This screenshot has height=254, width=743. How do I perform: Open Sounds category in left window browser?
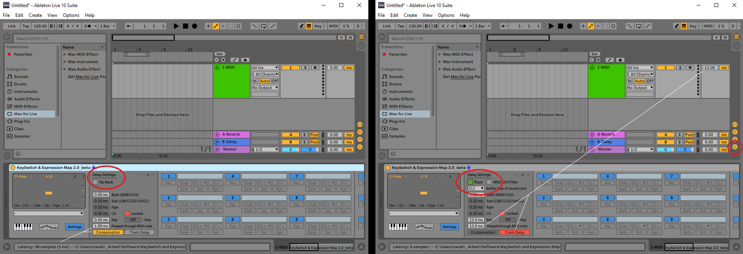[21, 77]
